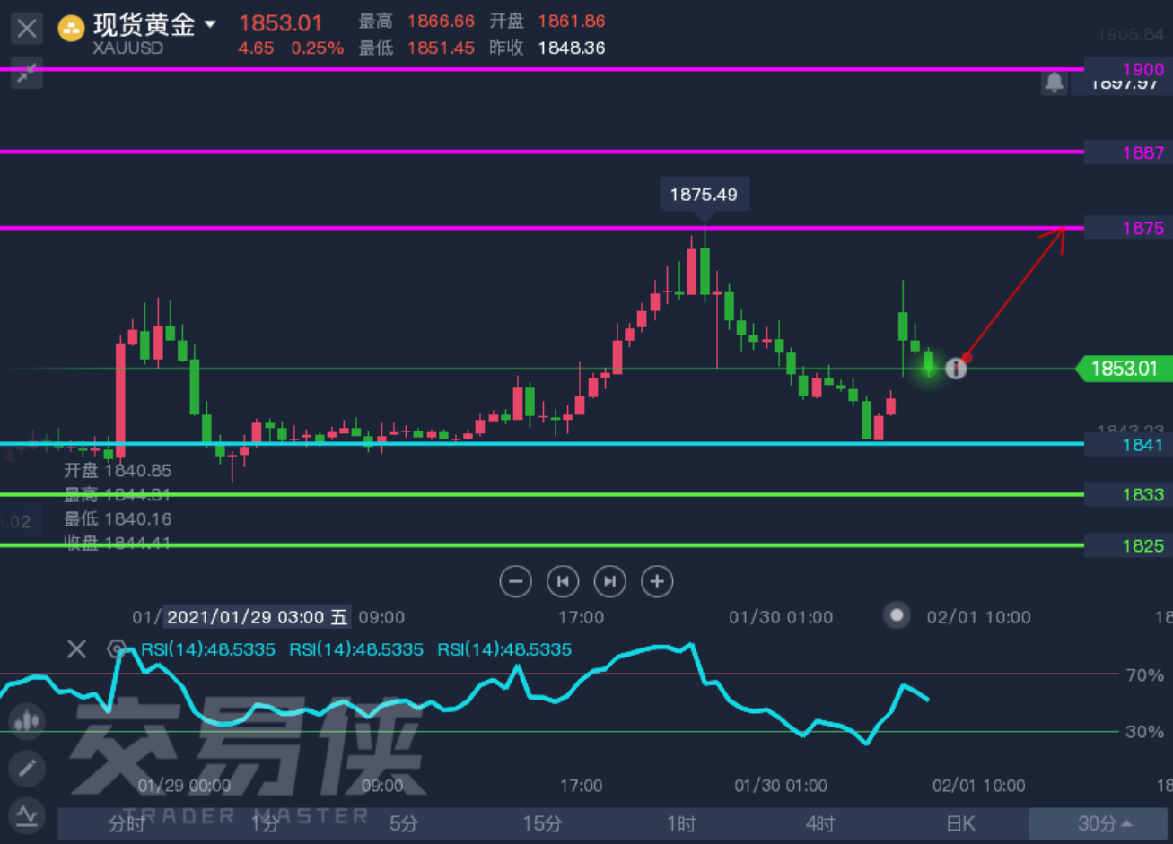Close the chart with the top-left X
The image size is (1173, 844).
point(27,29)
